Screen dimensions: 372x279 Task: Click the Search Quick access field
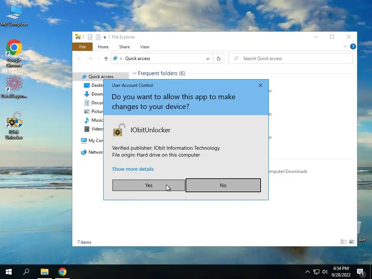coord(291,58)
